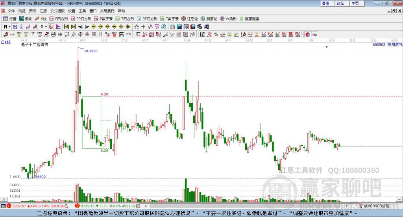Select the zigzag wave line tool
Image resolution: width=403 pixels, height=217 pixels.
[172, 34]
